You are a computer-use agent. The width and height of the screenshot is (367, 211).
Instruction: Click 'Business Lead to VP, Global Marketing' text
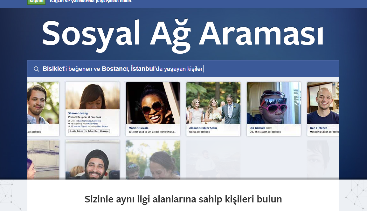point(152,132)
